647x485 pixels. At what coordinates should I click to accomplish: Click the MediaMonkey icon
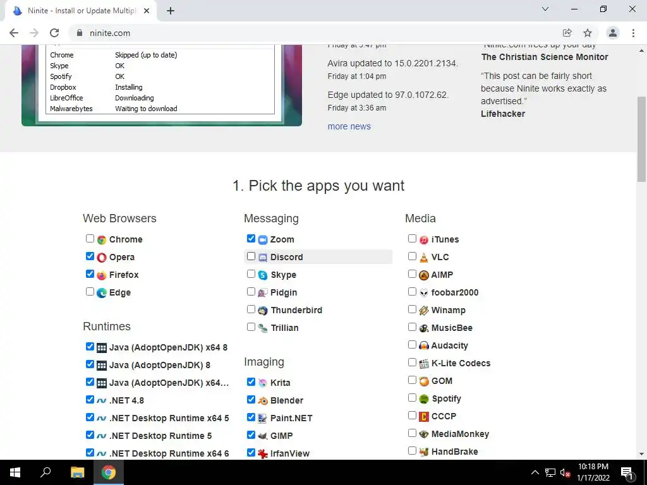click(x=424, y=434)
